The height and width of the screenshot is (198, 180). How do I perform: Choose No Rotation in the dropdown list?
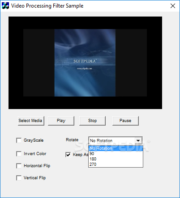pyautogui.click(x=116, y=148)
